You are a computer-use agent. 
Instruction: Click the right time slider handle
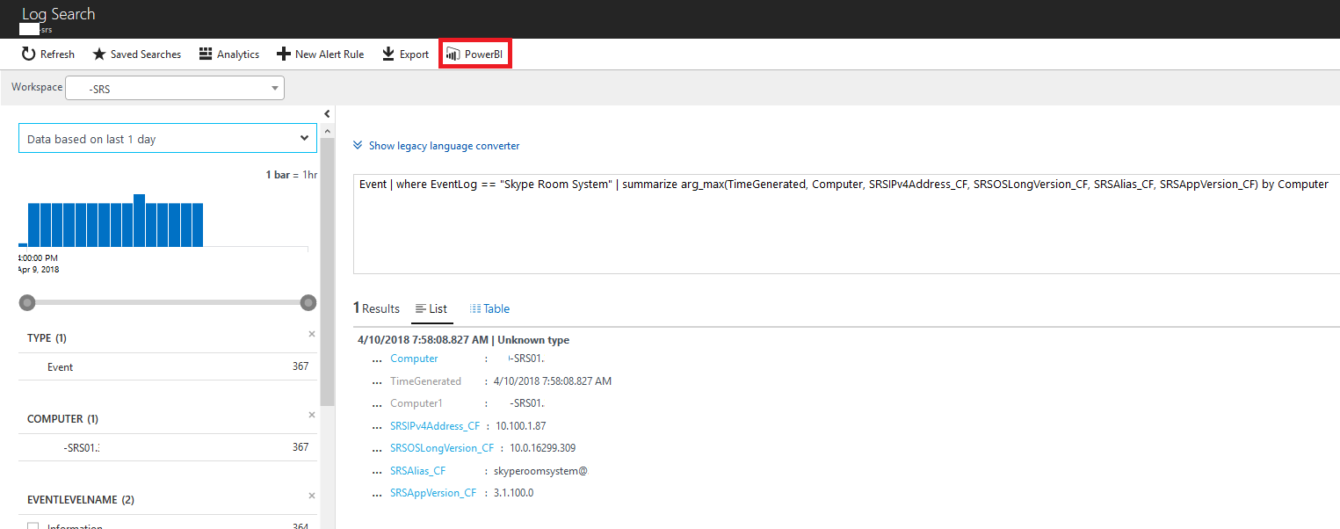tap(308, 302)
